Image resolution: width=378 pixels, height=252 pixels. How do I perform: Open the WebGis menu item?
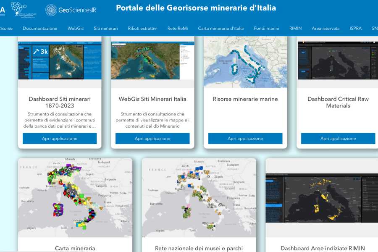76,29
